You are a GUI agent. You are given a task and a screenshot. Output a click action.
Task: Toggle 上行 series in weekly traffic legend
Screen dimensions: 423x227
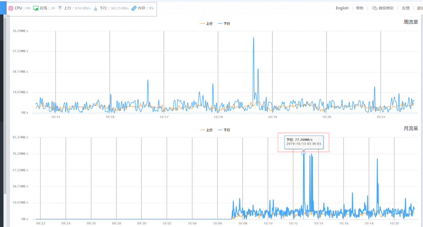[207, 23]
